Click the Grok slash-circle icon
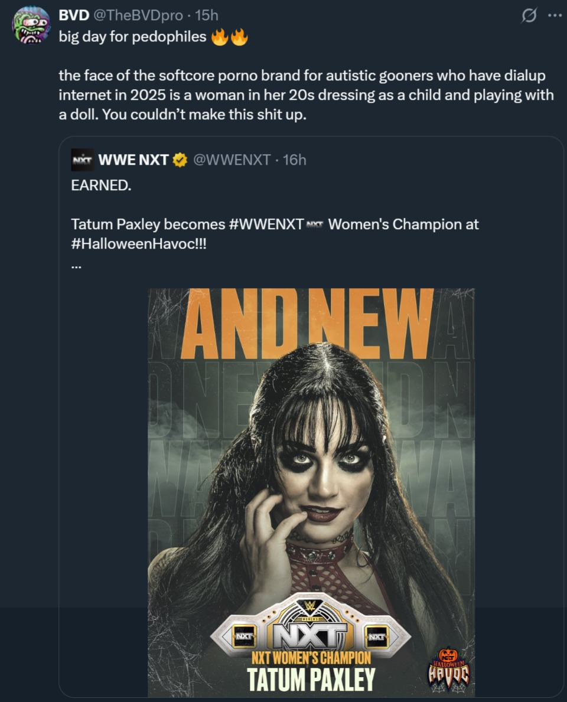567x702 pixels. (x=529, y=16)
